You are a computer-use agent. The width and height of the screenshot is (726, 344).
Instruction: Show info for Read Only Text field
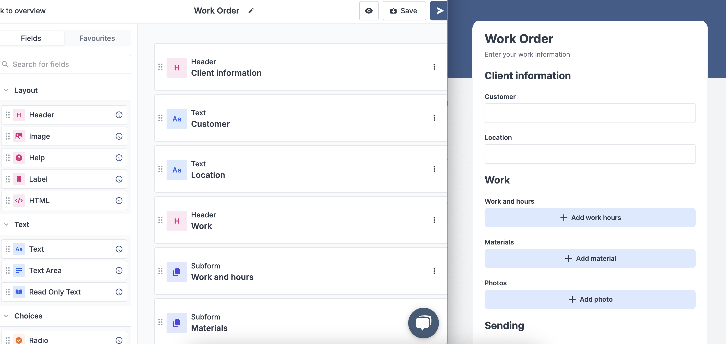click(119, 292)
